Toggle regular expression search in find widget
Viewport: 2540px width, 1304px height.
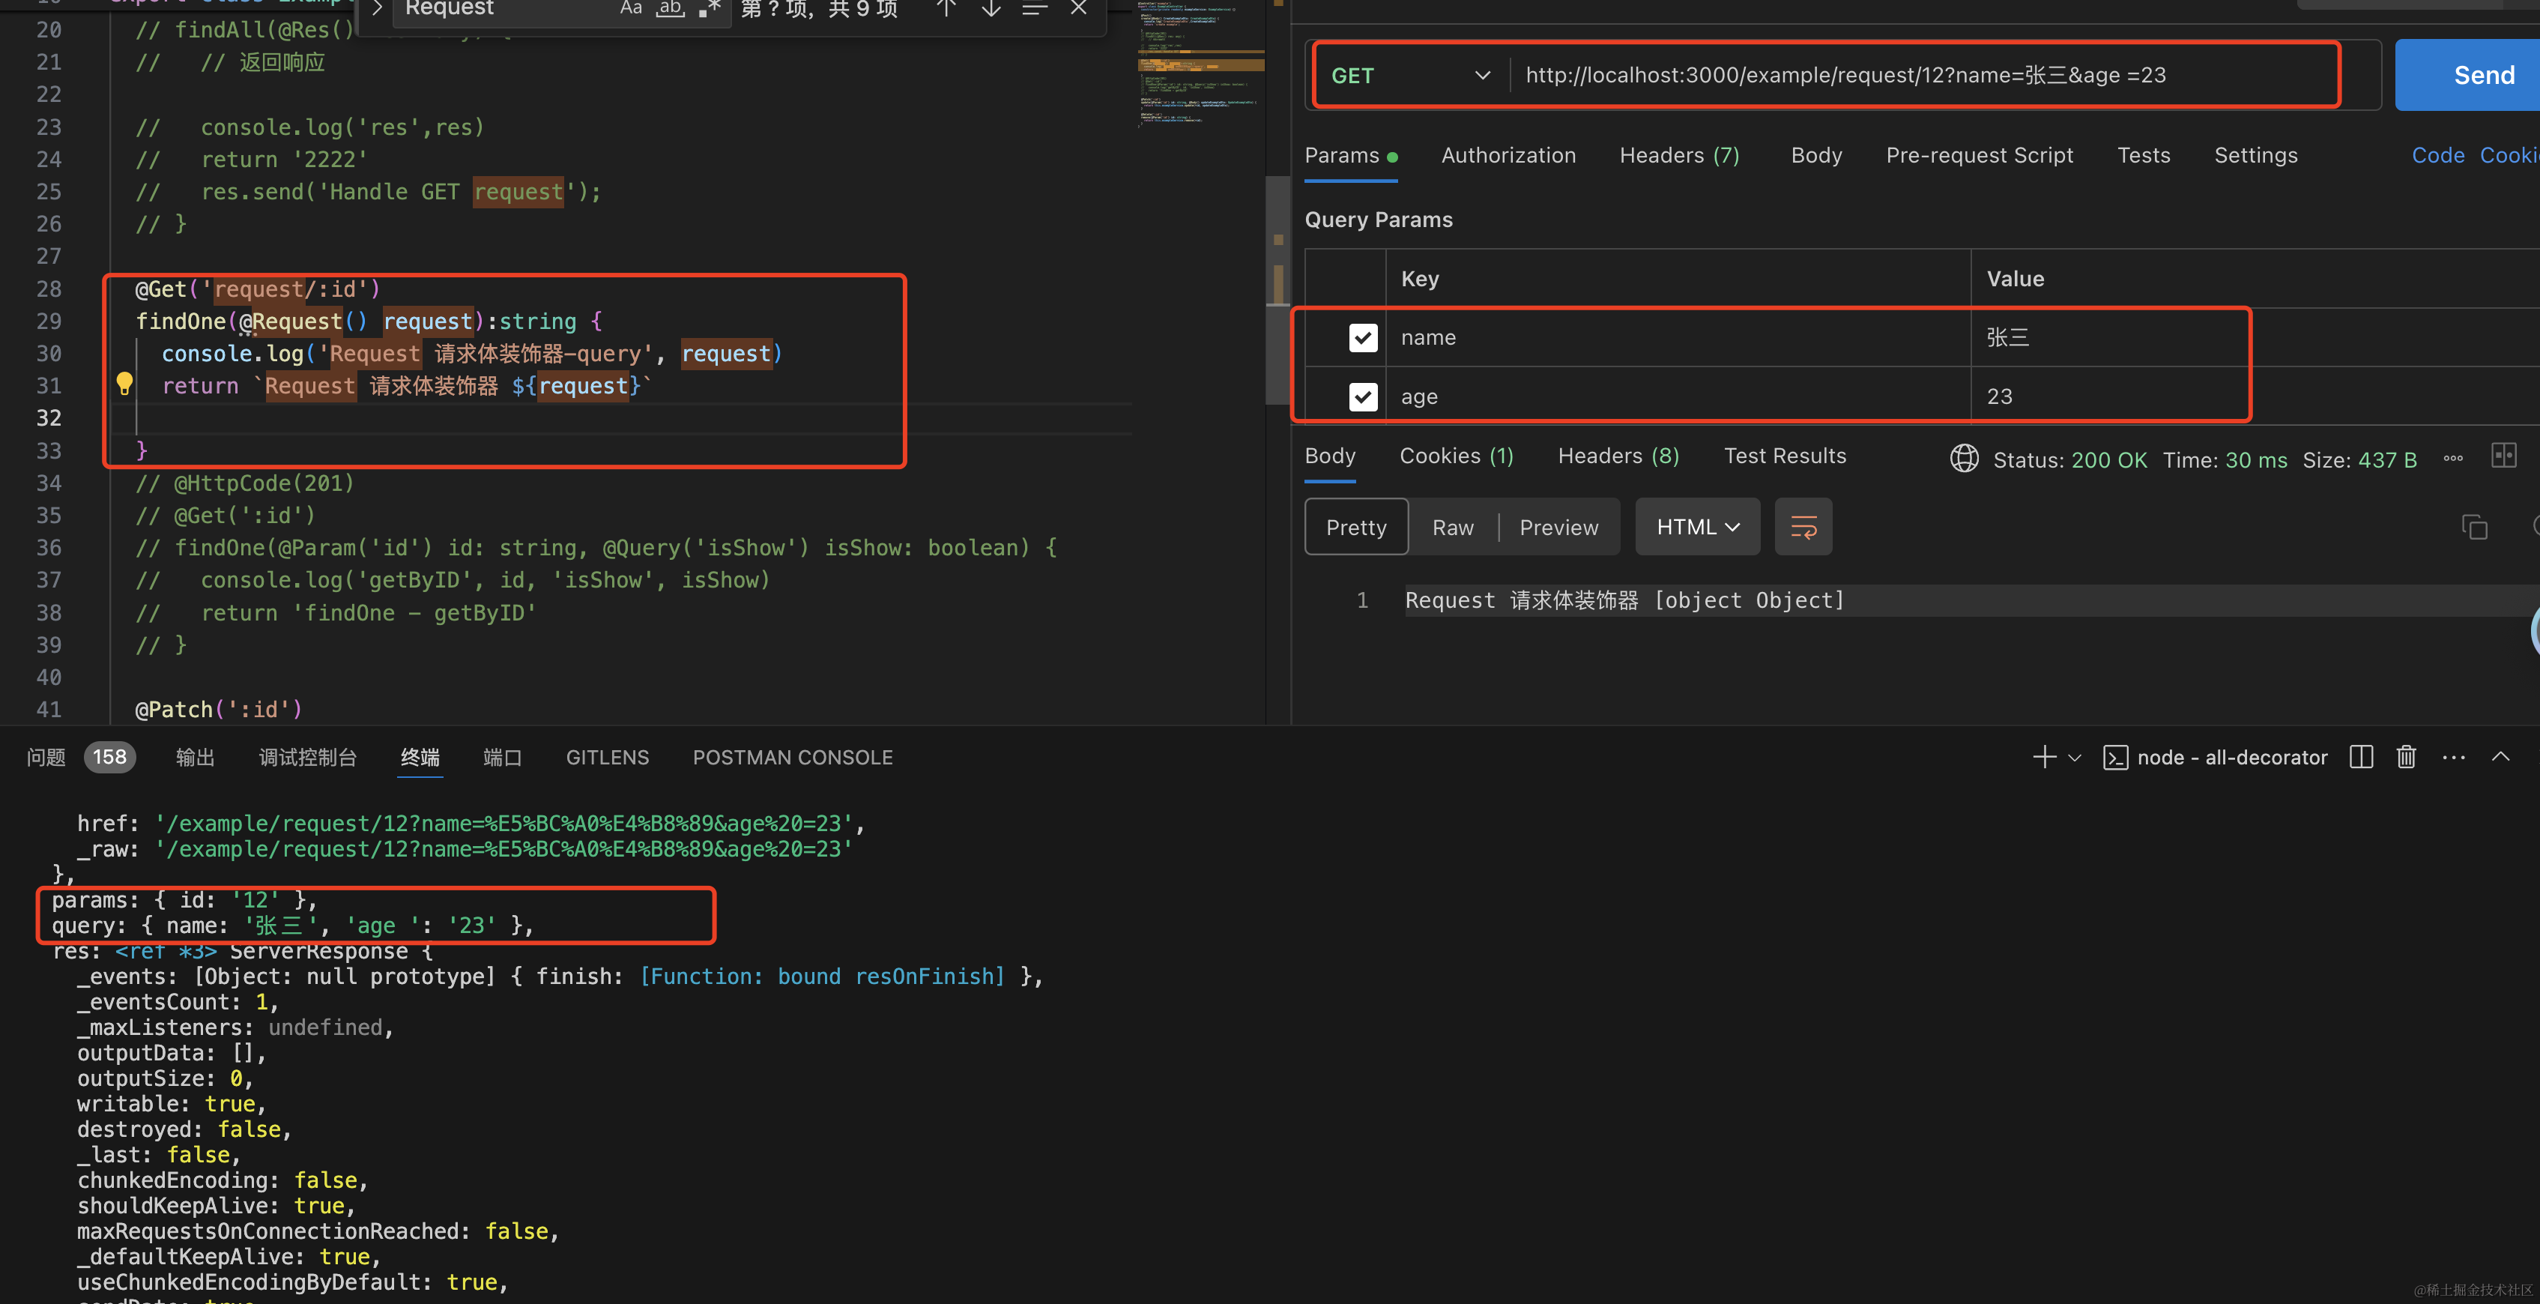click(710, 9)
